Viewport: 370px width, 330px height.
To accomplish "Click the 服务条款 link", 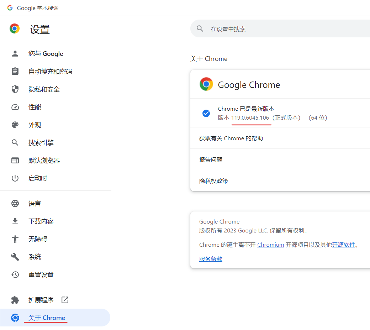I will (x=210, y=258).
